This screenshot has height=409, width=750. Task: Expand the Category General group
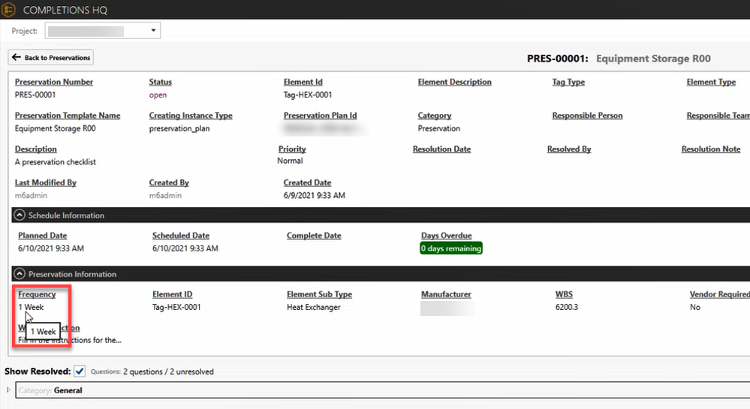point(9,390)
